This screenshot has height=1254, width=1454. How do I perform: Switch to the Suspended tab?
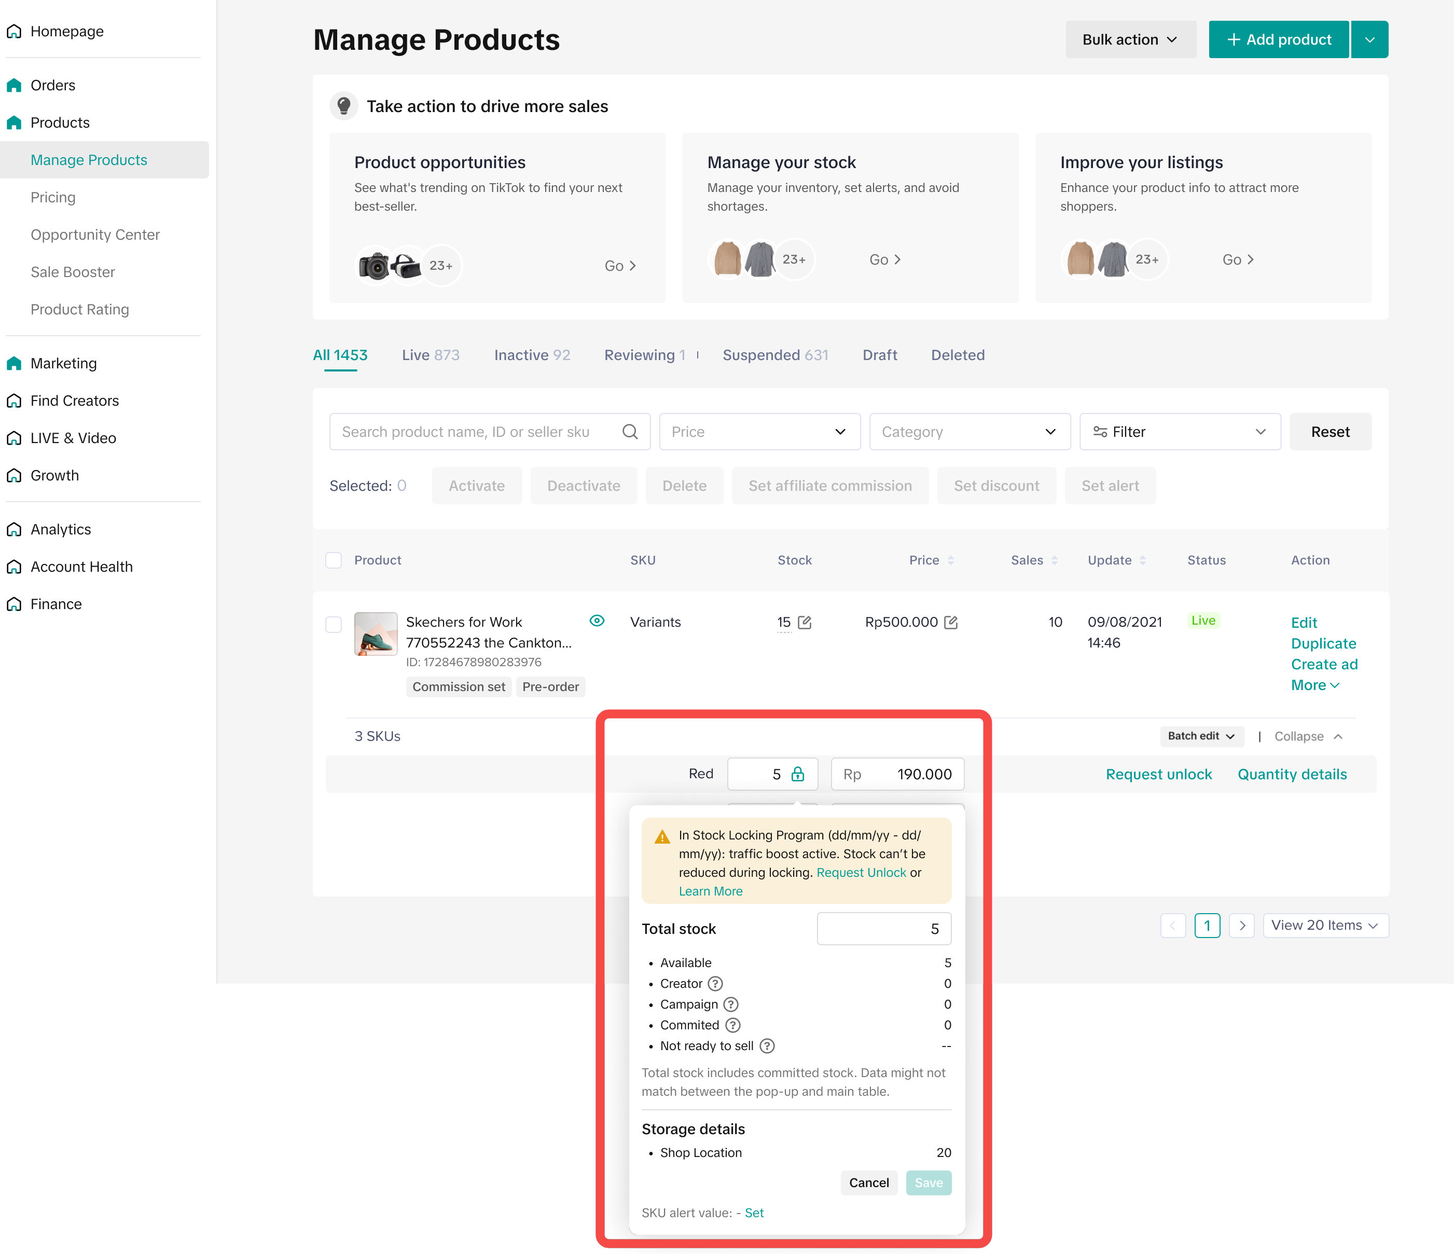point(774,355)
